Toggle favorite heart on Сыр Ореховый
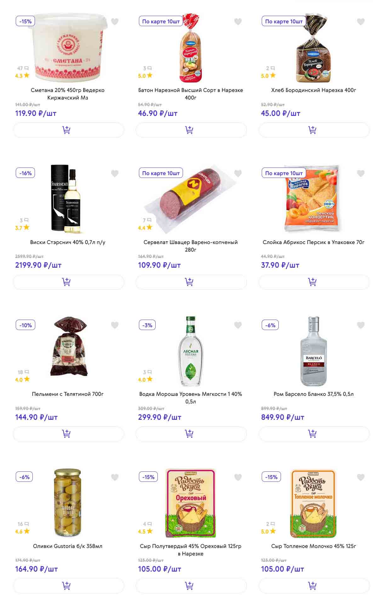Image resolution: width=377 pixels, height=604 pixels. click(x=238, y=477)
